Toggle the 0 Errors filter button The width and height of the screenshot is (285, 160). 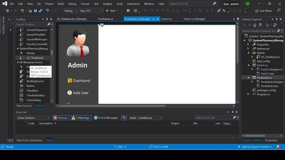[x=61, y=118]
